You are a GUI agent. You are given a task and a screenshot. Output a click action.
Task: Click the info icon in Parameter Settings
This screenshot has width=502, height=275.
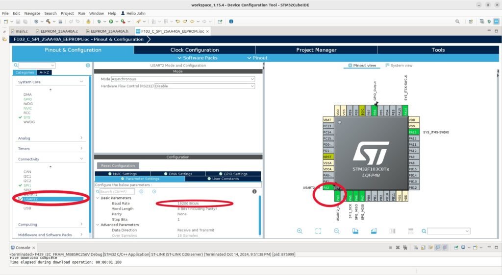pyautogui.click(x=254, y=191)
